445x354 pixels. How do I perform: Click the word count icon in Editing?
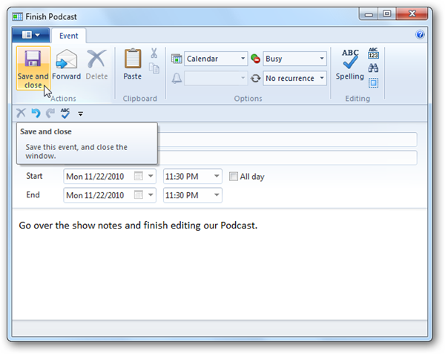click(x=373, y=53)
